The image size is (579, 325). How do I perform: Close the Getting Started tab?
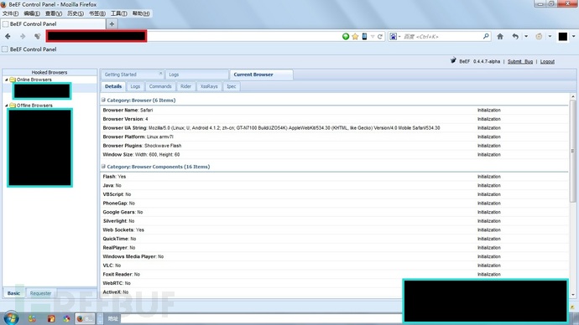(160, 74)
